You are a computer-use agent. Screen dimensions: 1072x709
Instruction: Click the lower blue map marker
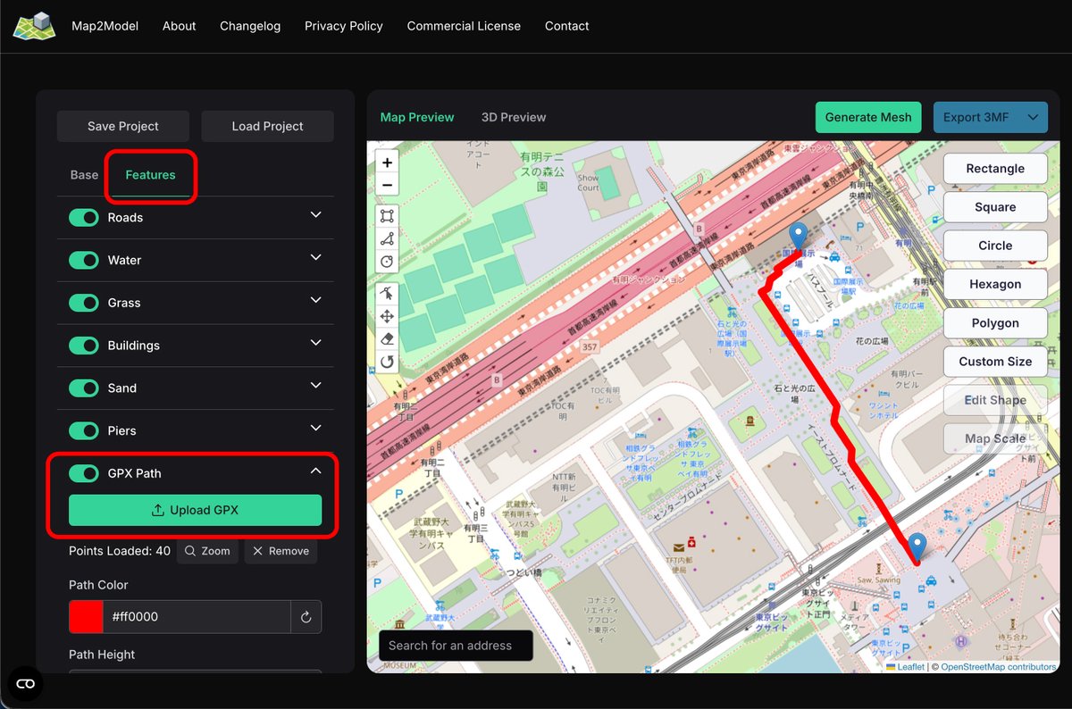click(917, 548)
